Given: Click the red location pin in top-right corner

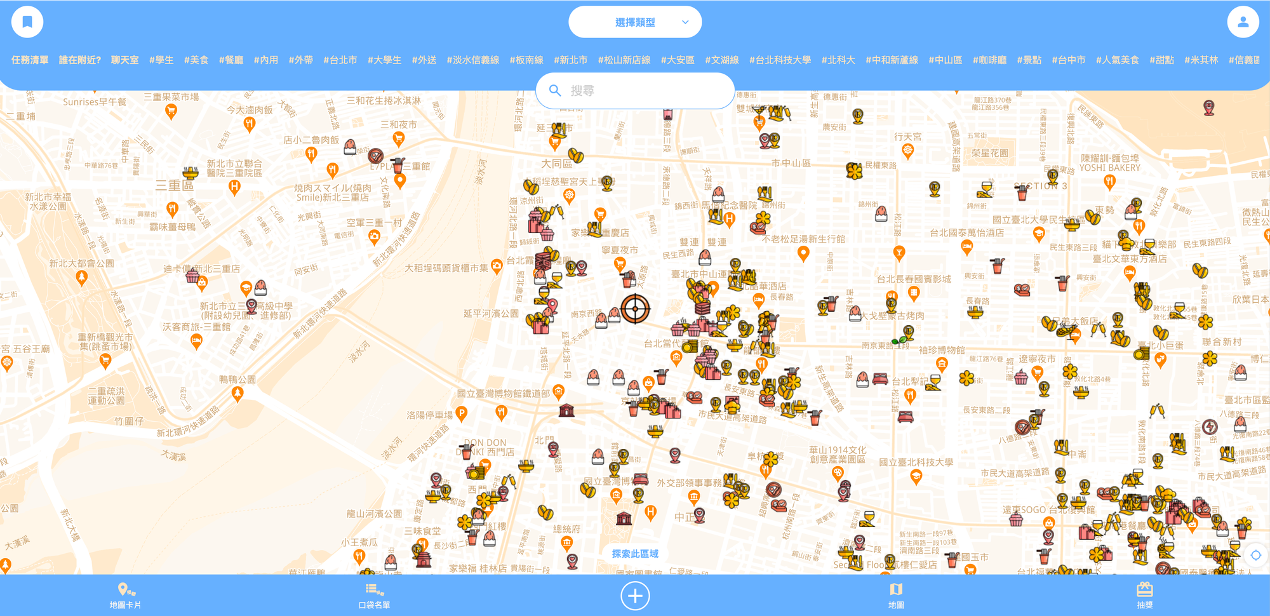Looking at the screenshot, I should pyautogui.click(x=1209, y=108).
